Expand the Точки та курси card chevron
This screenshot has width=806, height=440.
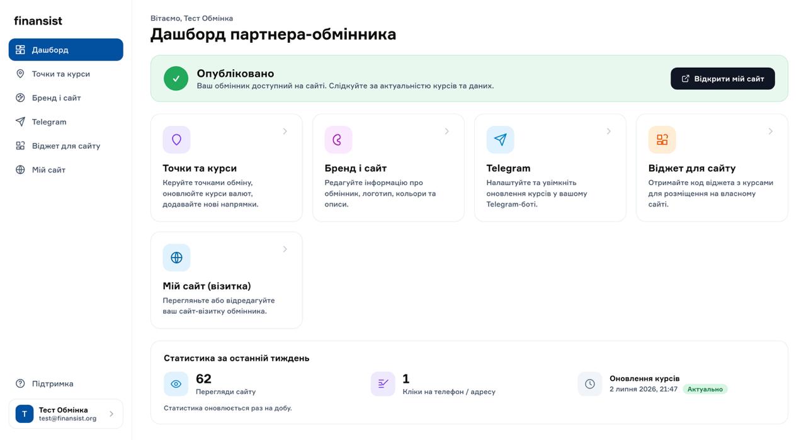(x=285, y=132)
